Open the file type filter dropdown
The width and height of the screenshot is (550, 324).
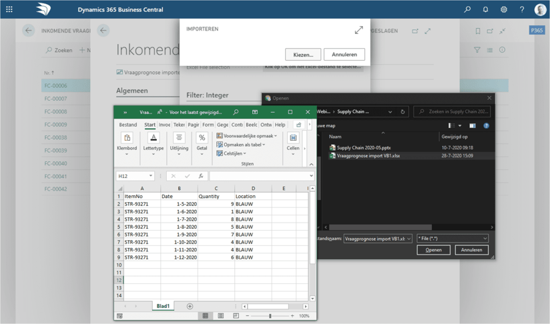[485, 239]
